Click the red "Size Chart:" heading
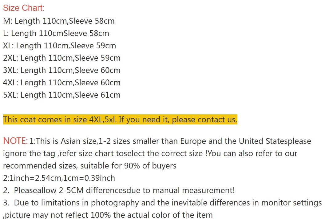Screen dimensions: 329x219 pos(24,8)
